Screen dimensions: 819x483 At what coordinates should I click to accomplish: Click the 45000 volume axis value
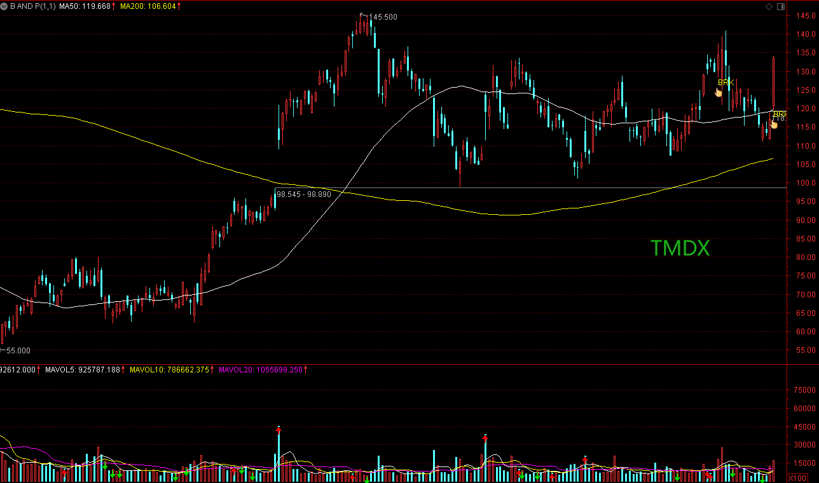[804, 426]
